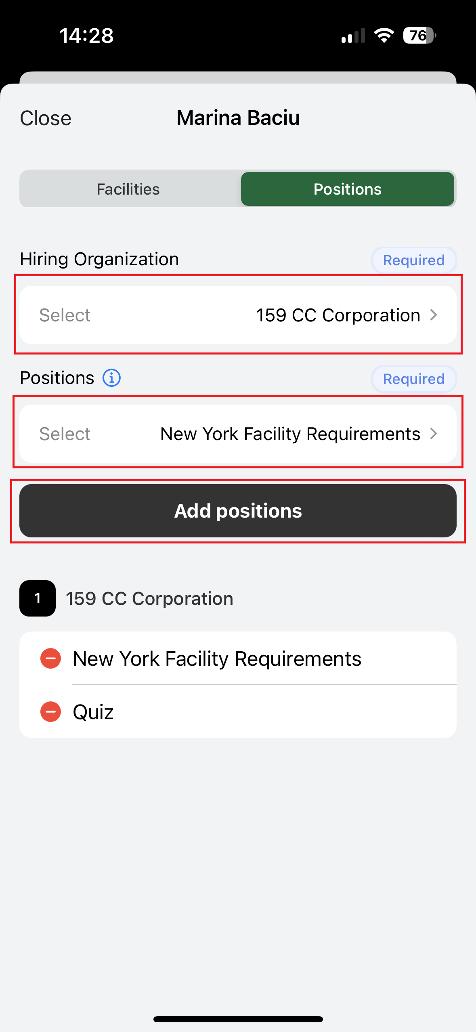Tap the battery indicator icon
Image resolution: width=476 pixels, height=1032 pixels.
coord(419,36)
